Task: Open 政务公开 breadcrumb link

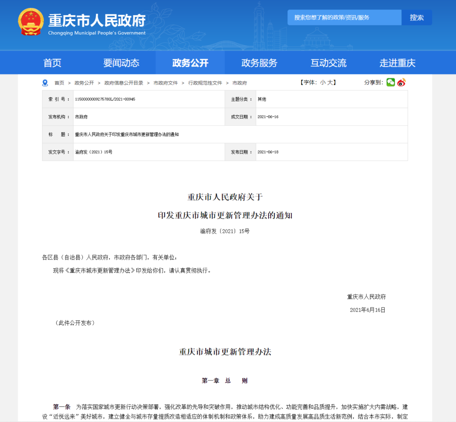Action: [84, 83]
